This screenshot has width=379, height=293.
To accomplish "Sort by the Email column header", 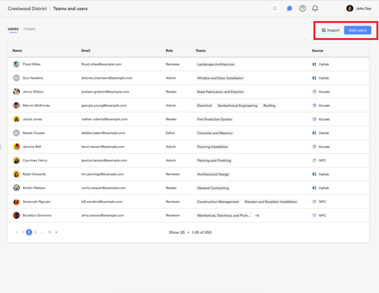I will pyautogui.click(x=86, y=51).
